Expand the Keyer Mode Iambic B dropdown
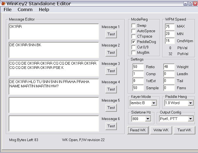Screen dimensions: 198x153 point(154,103)
